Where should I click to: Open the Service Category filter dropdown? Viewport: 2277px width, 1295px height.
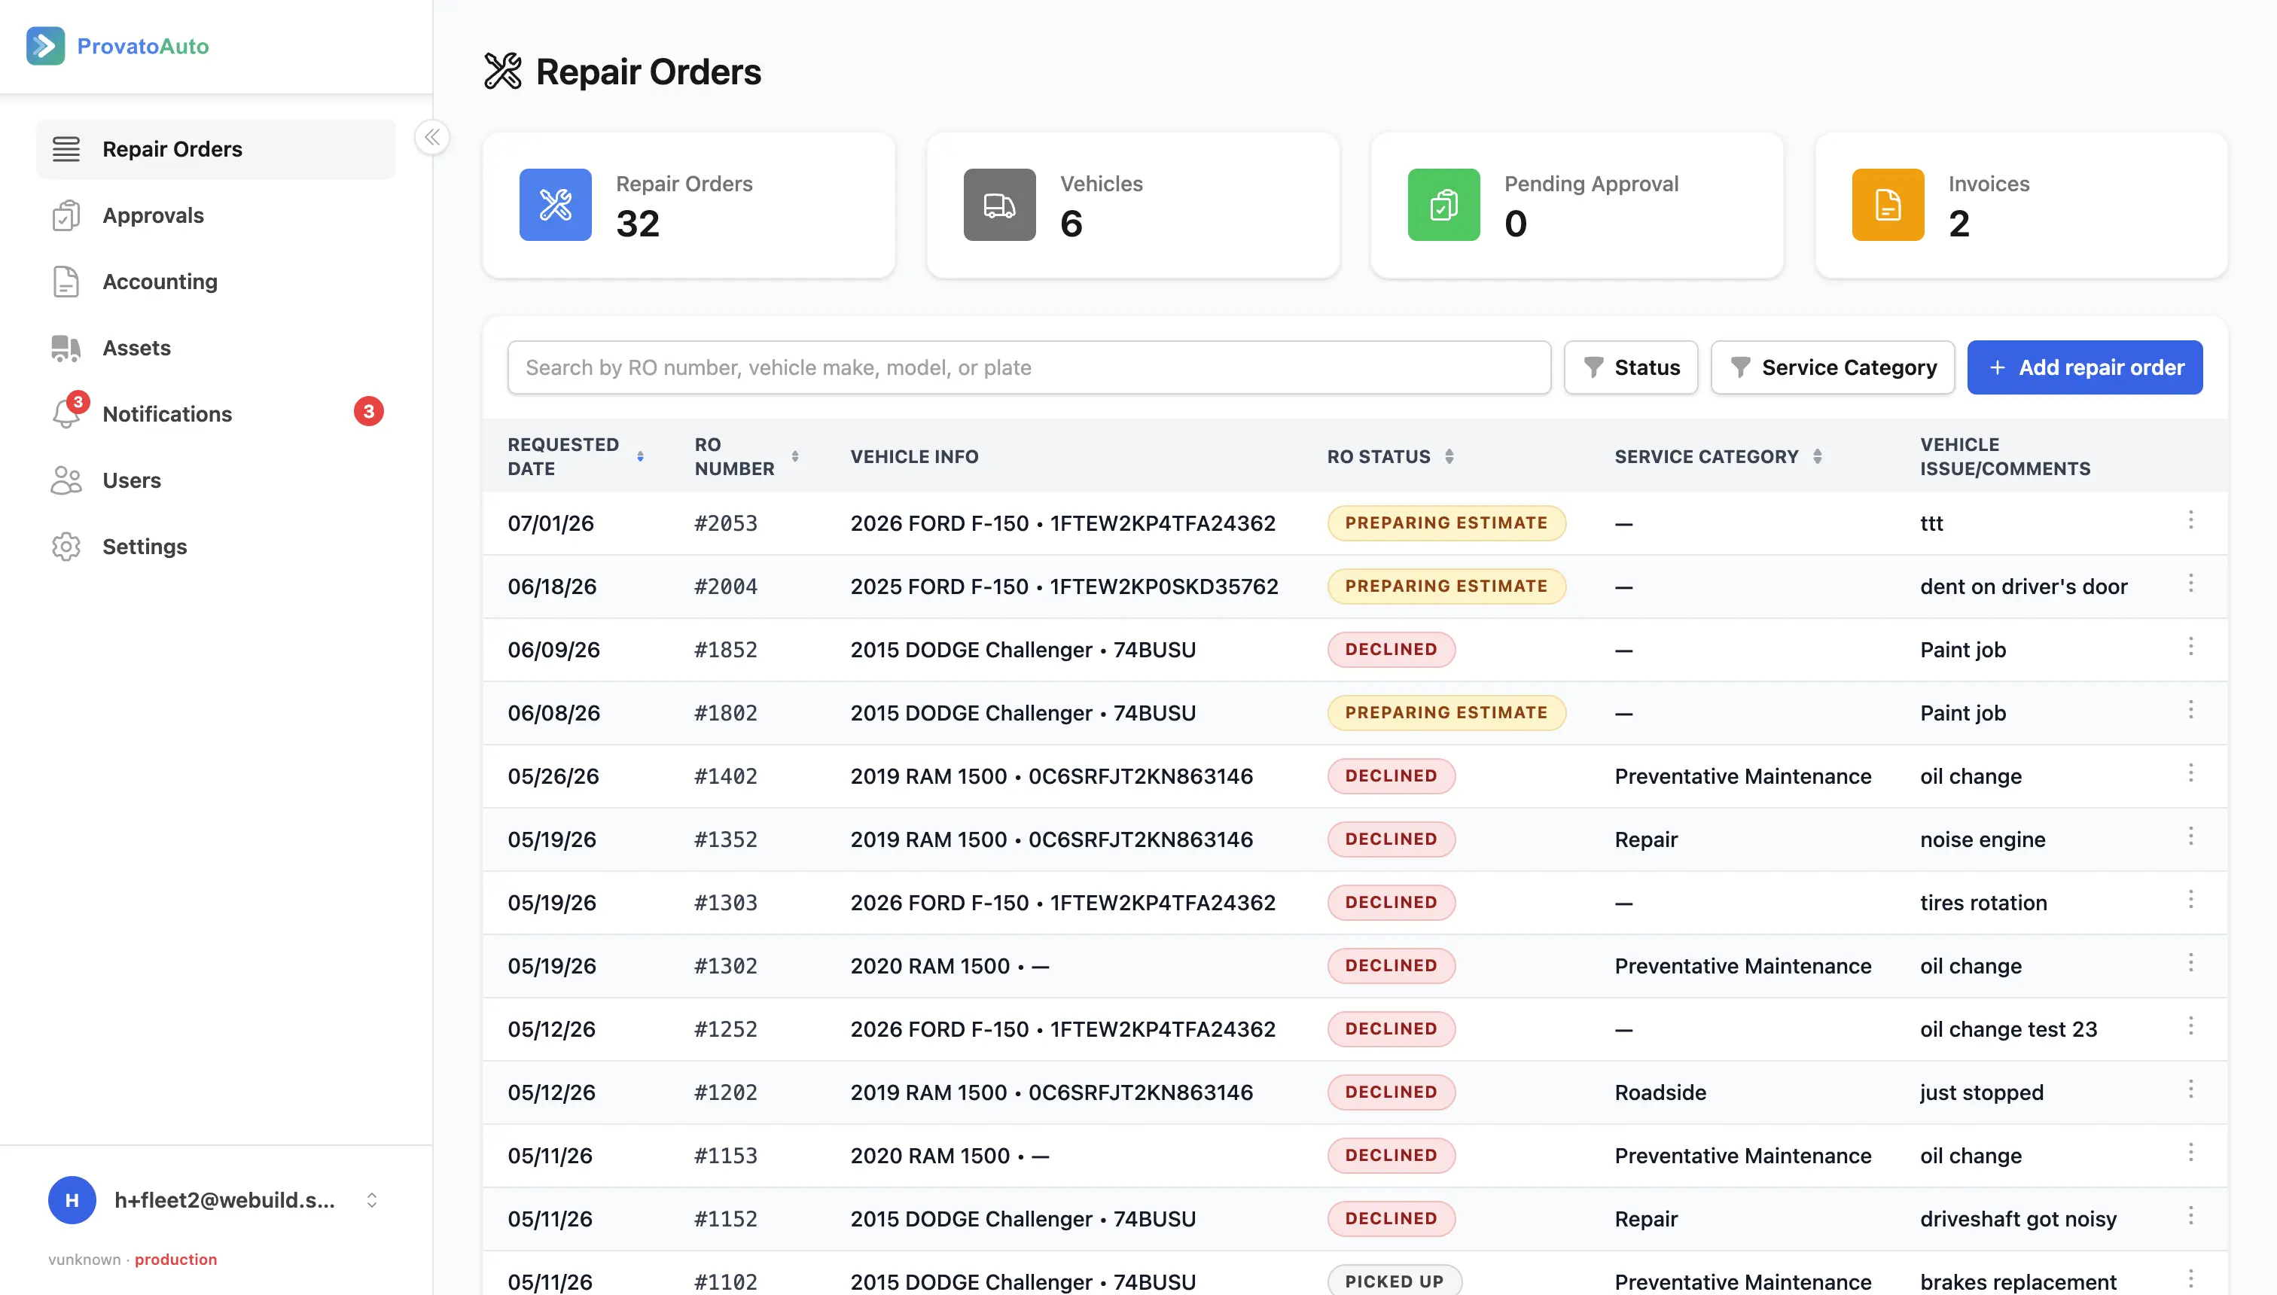click(x=1832, y=367)
